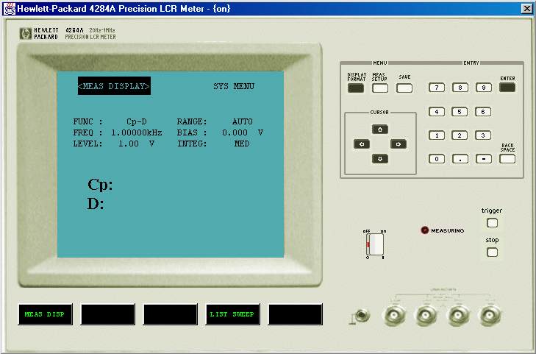Viewport: 536px width, 354px height.
Task: Select LIST SWEEP softkey
Action: click(x=232, y=314)
